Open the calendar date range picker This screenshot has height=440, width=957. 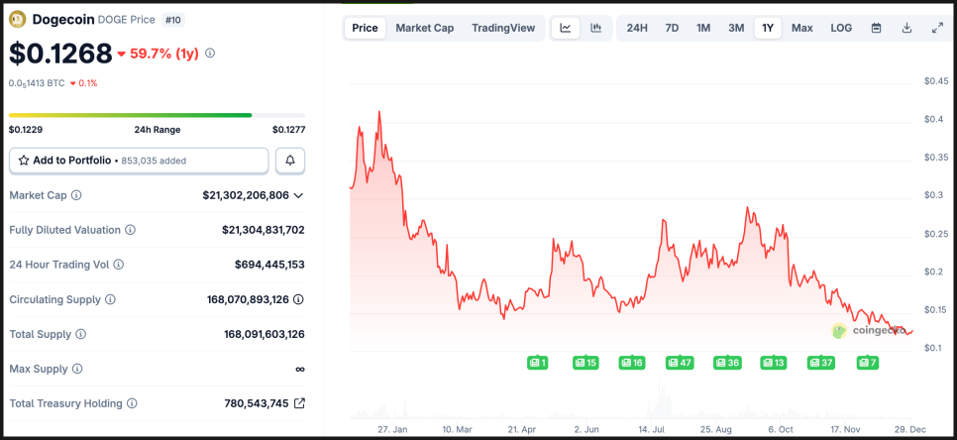876,28
